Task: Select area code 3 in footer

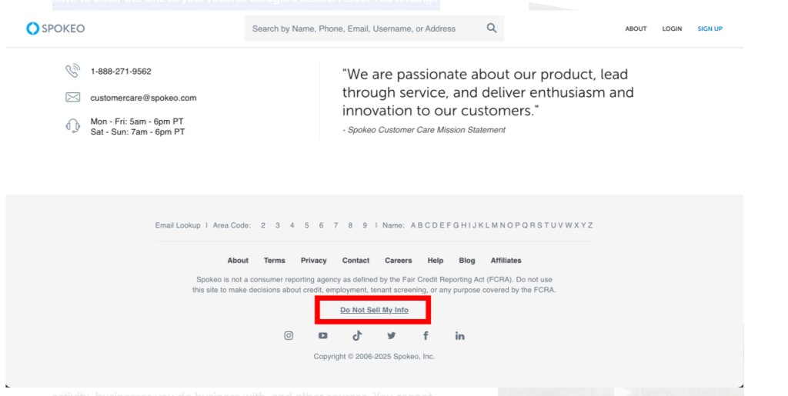Action: tap(277, 225)
